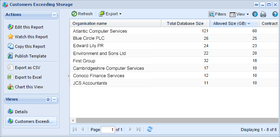Click the Contract column header
This screenshot has height=137, width=280.
coord(269,23)
